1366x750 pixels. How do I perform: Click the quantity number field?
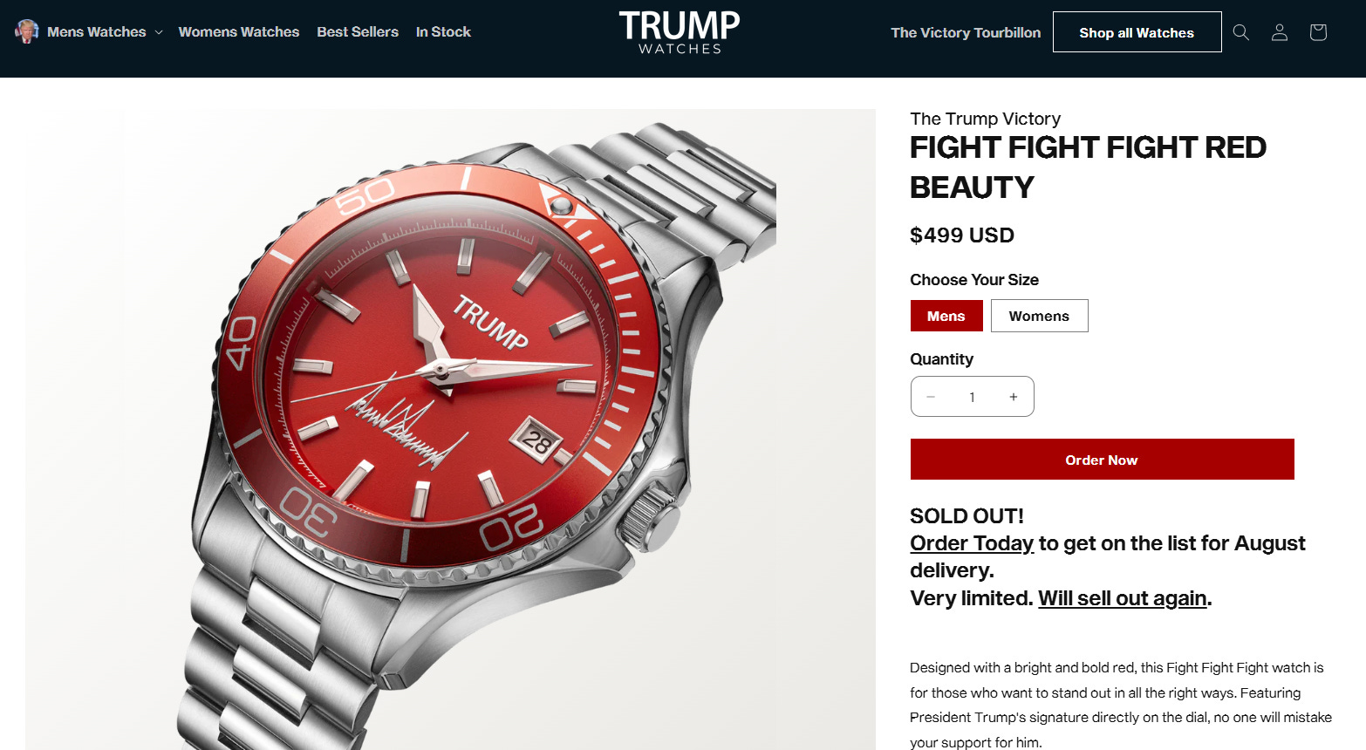point(972,397)
